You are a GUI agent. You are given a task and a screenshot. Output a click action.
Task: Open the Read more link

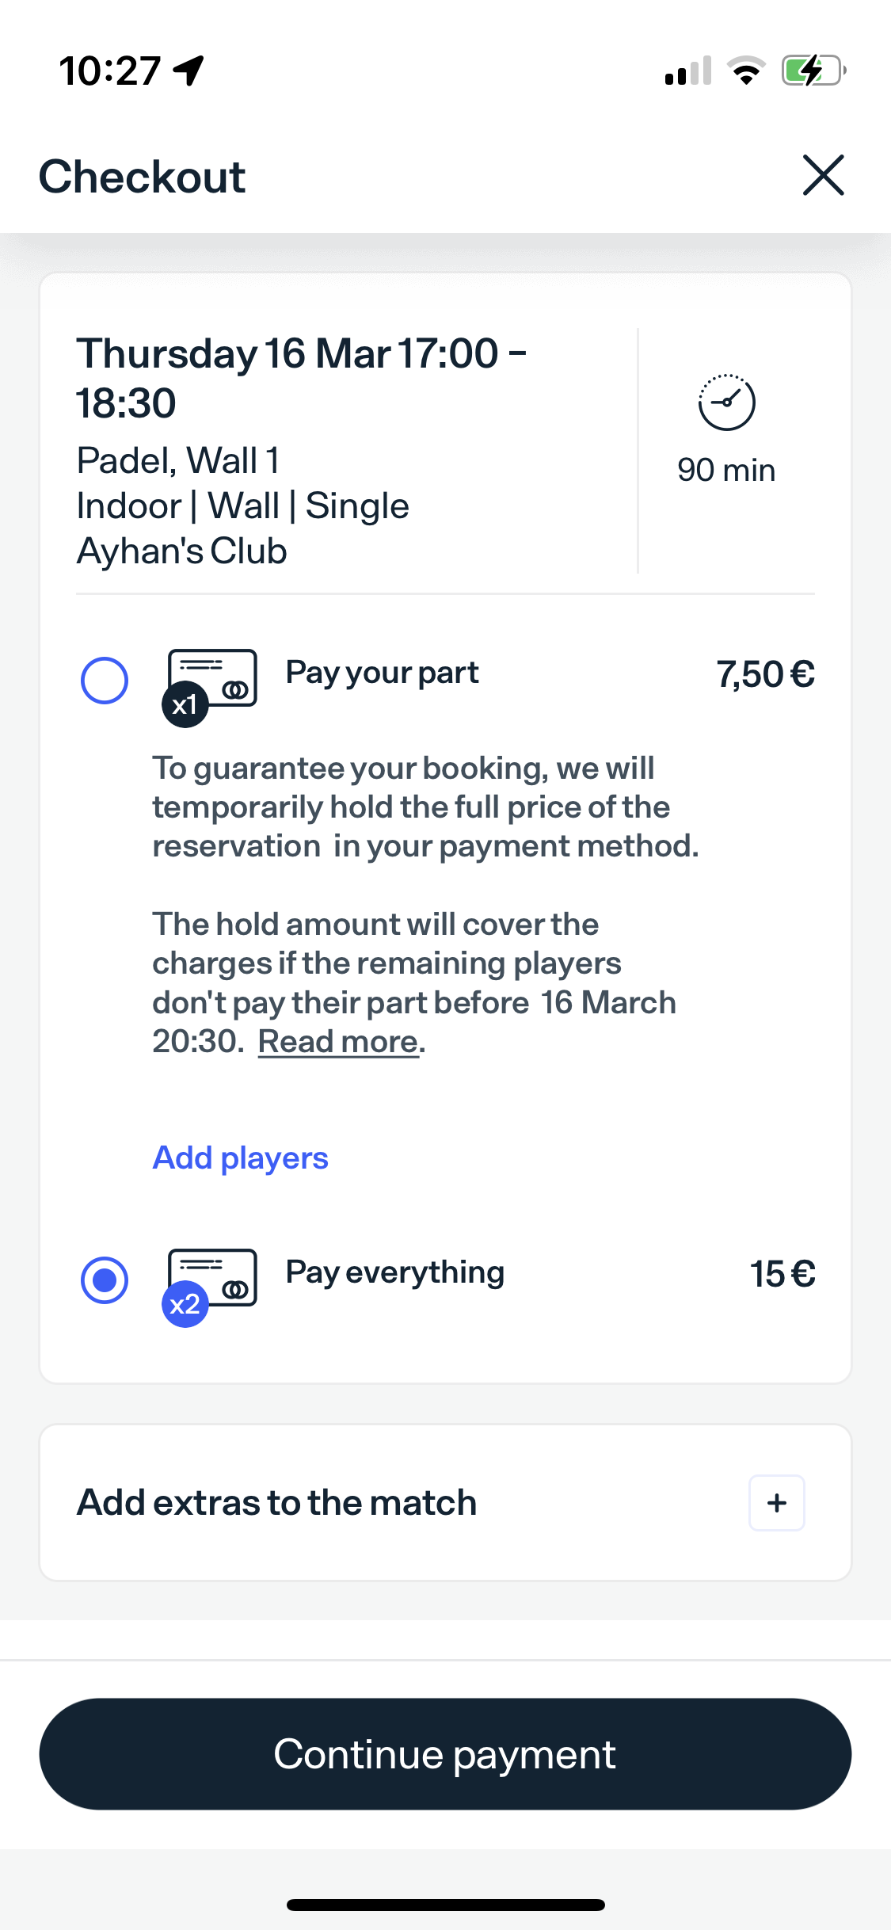(340, 1042)
